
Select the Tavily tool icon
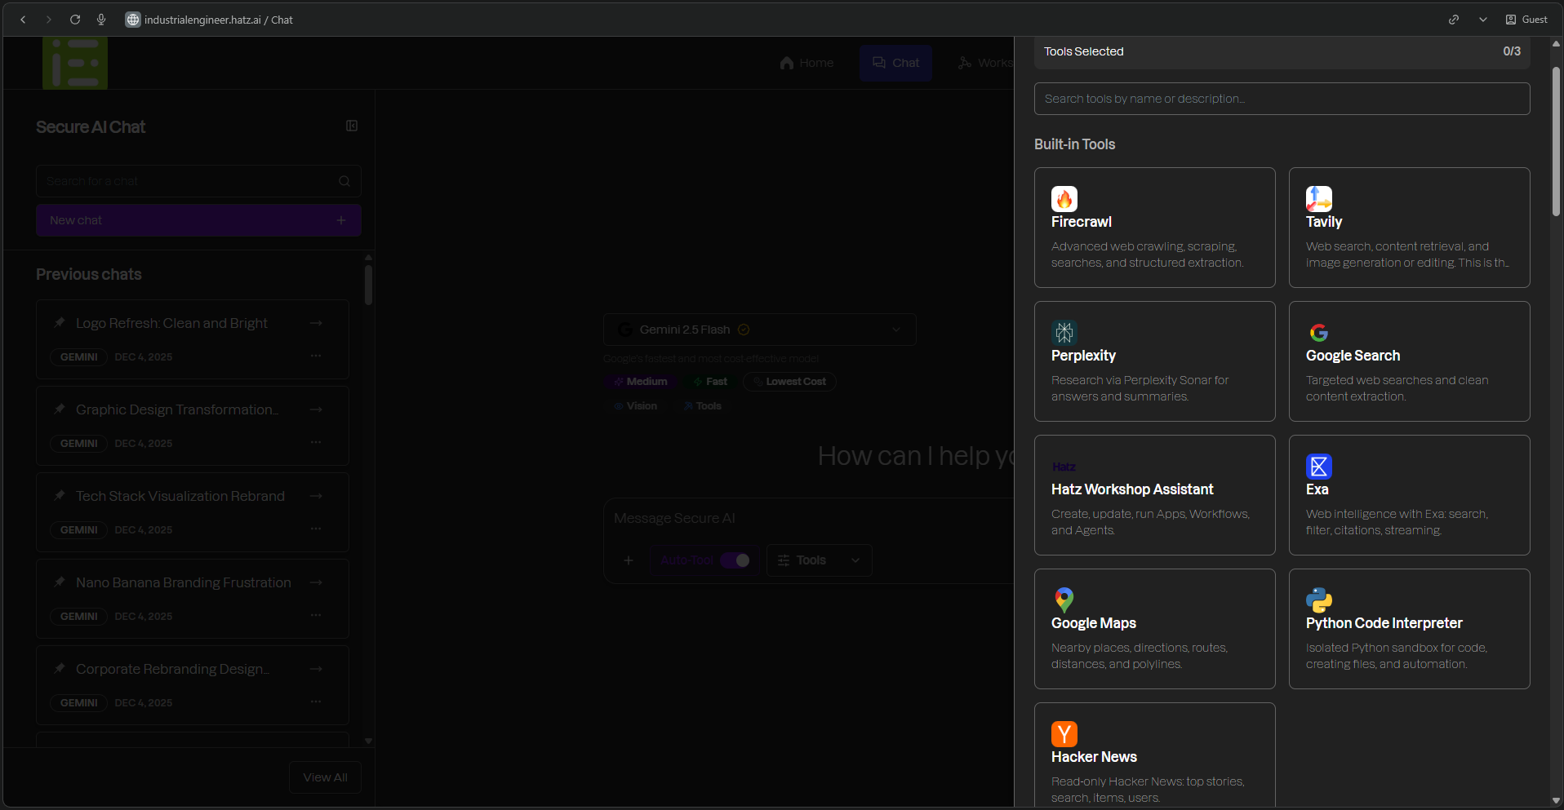1318,199
